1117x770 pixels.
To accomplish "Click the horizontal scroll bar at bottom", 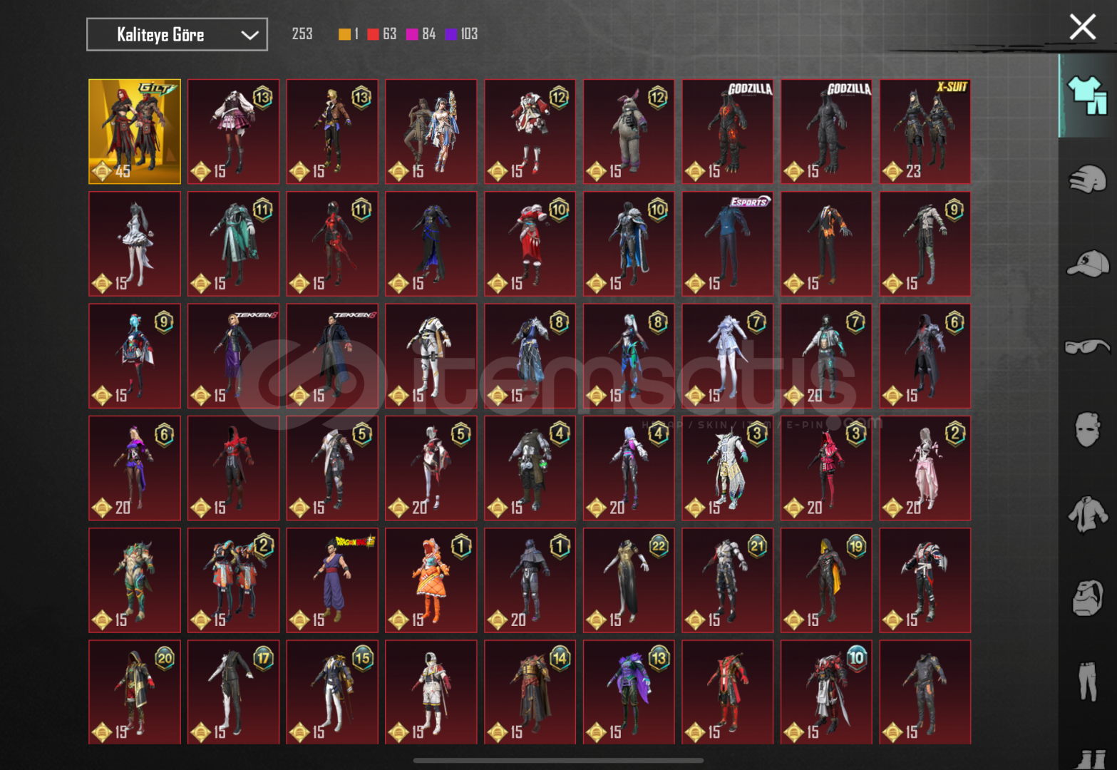I will click(x=558, y=760).
